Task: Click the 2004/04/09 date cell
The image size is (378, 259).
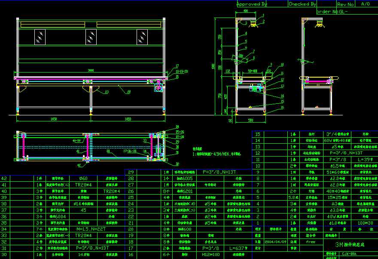Action: (275, 242)
